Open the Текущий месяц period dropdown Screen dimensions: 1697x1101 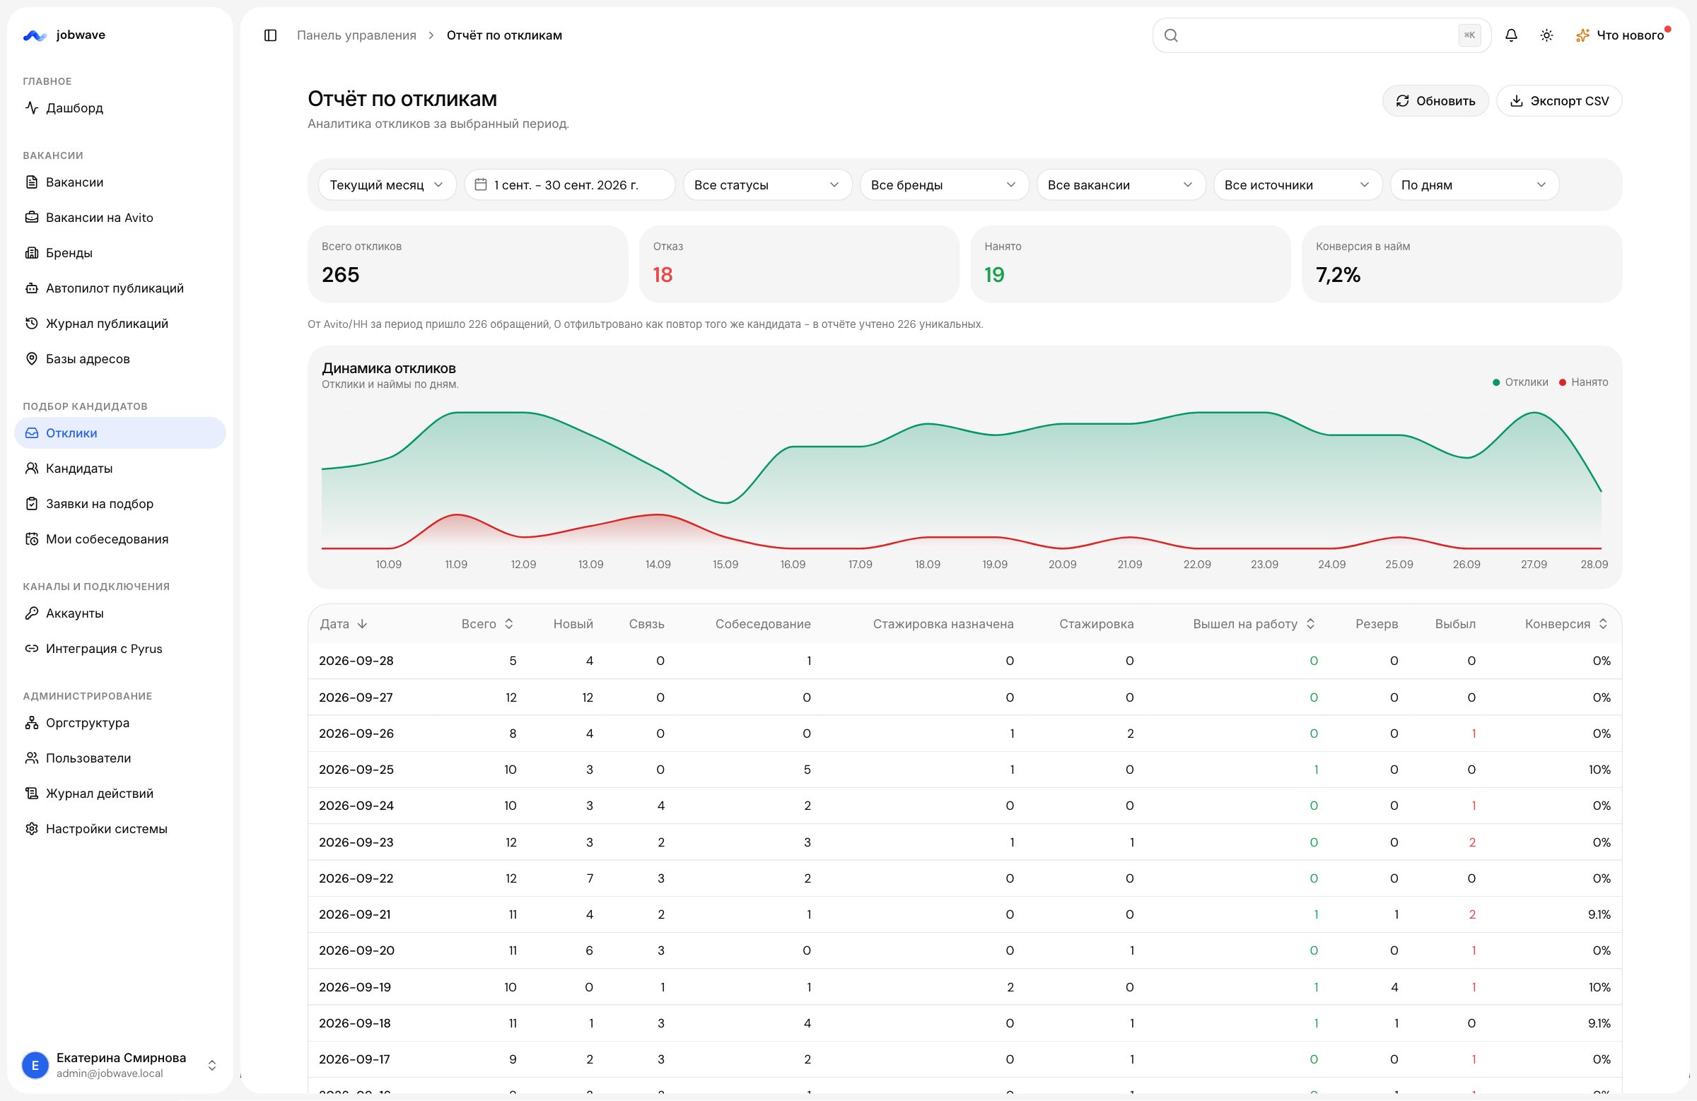387,184
